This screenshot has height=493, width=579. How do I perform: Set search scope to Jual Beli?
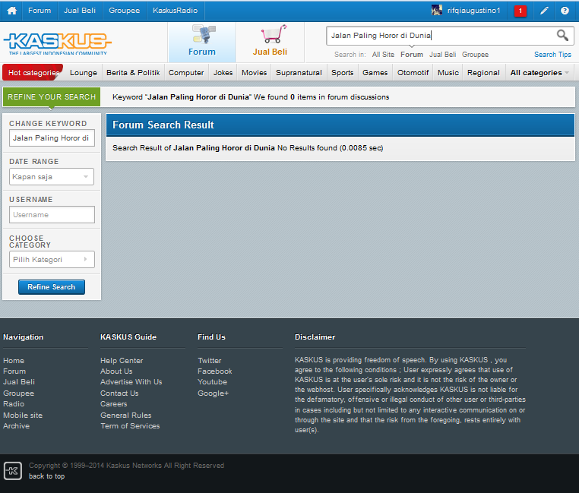442,55
